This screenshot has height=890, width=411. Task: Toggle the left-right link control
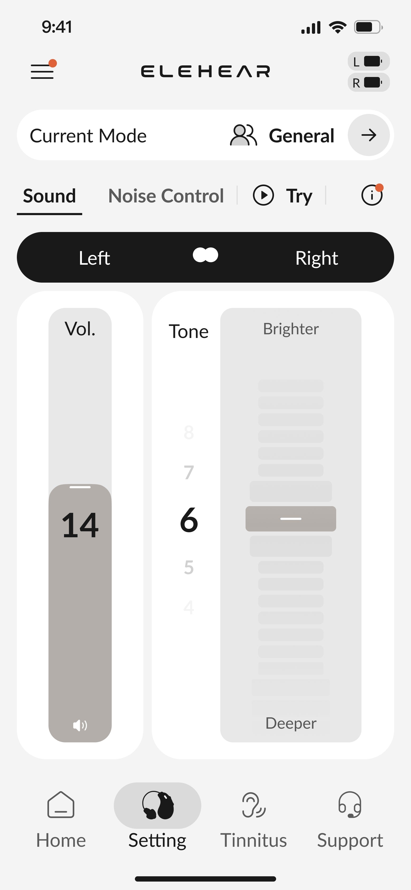(x=205, y=255)
